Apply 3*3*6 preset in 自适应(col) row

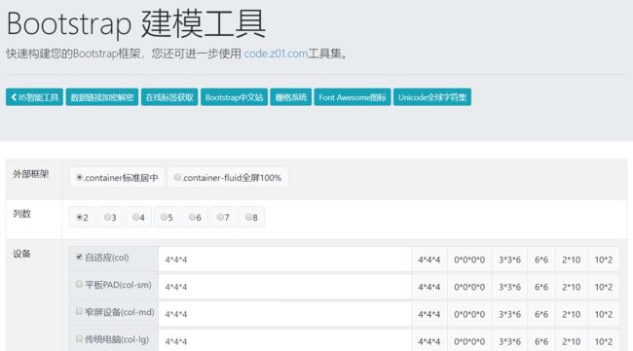click(x=509, y=260)
